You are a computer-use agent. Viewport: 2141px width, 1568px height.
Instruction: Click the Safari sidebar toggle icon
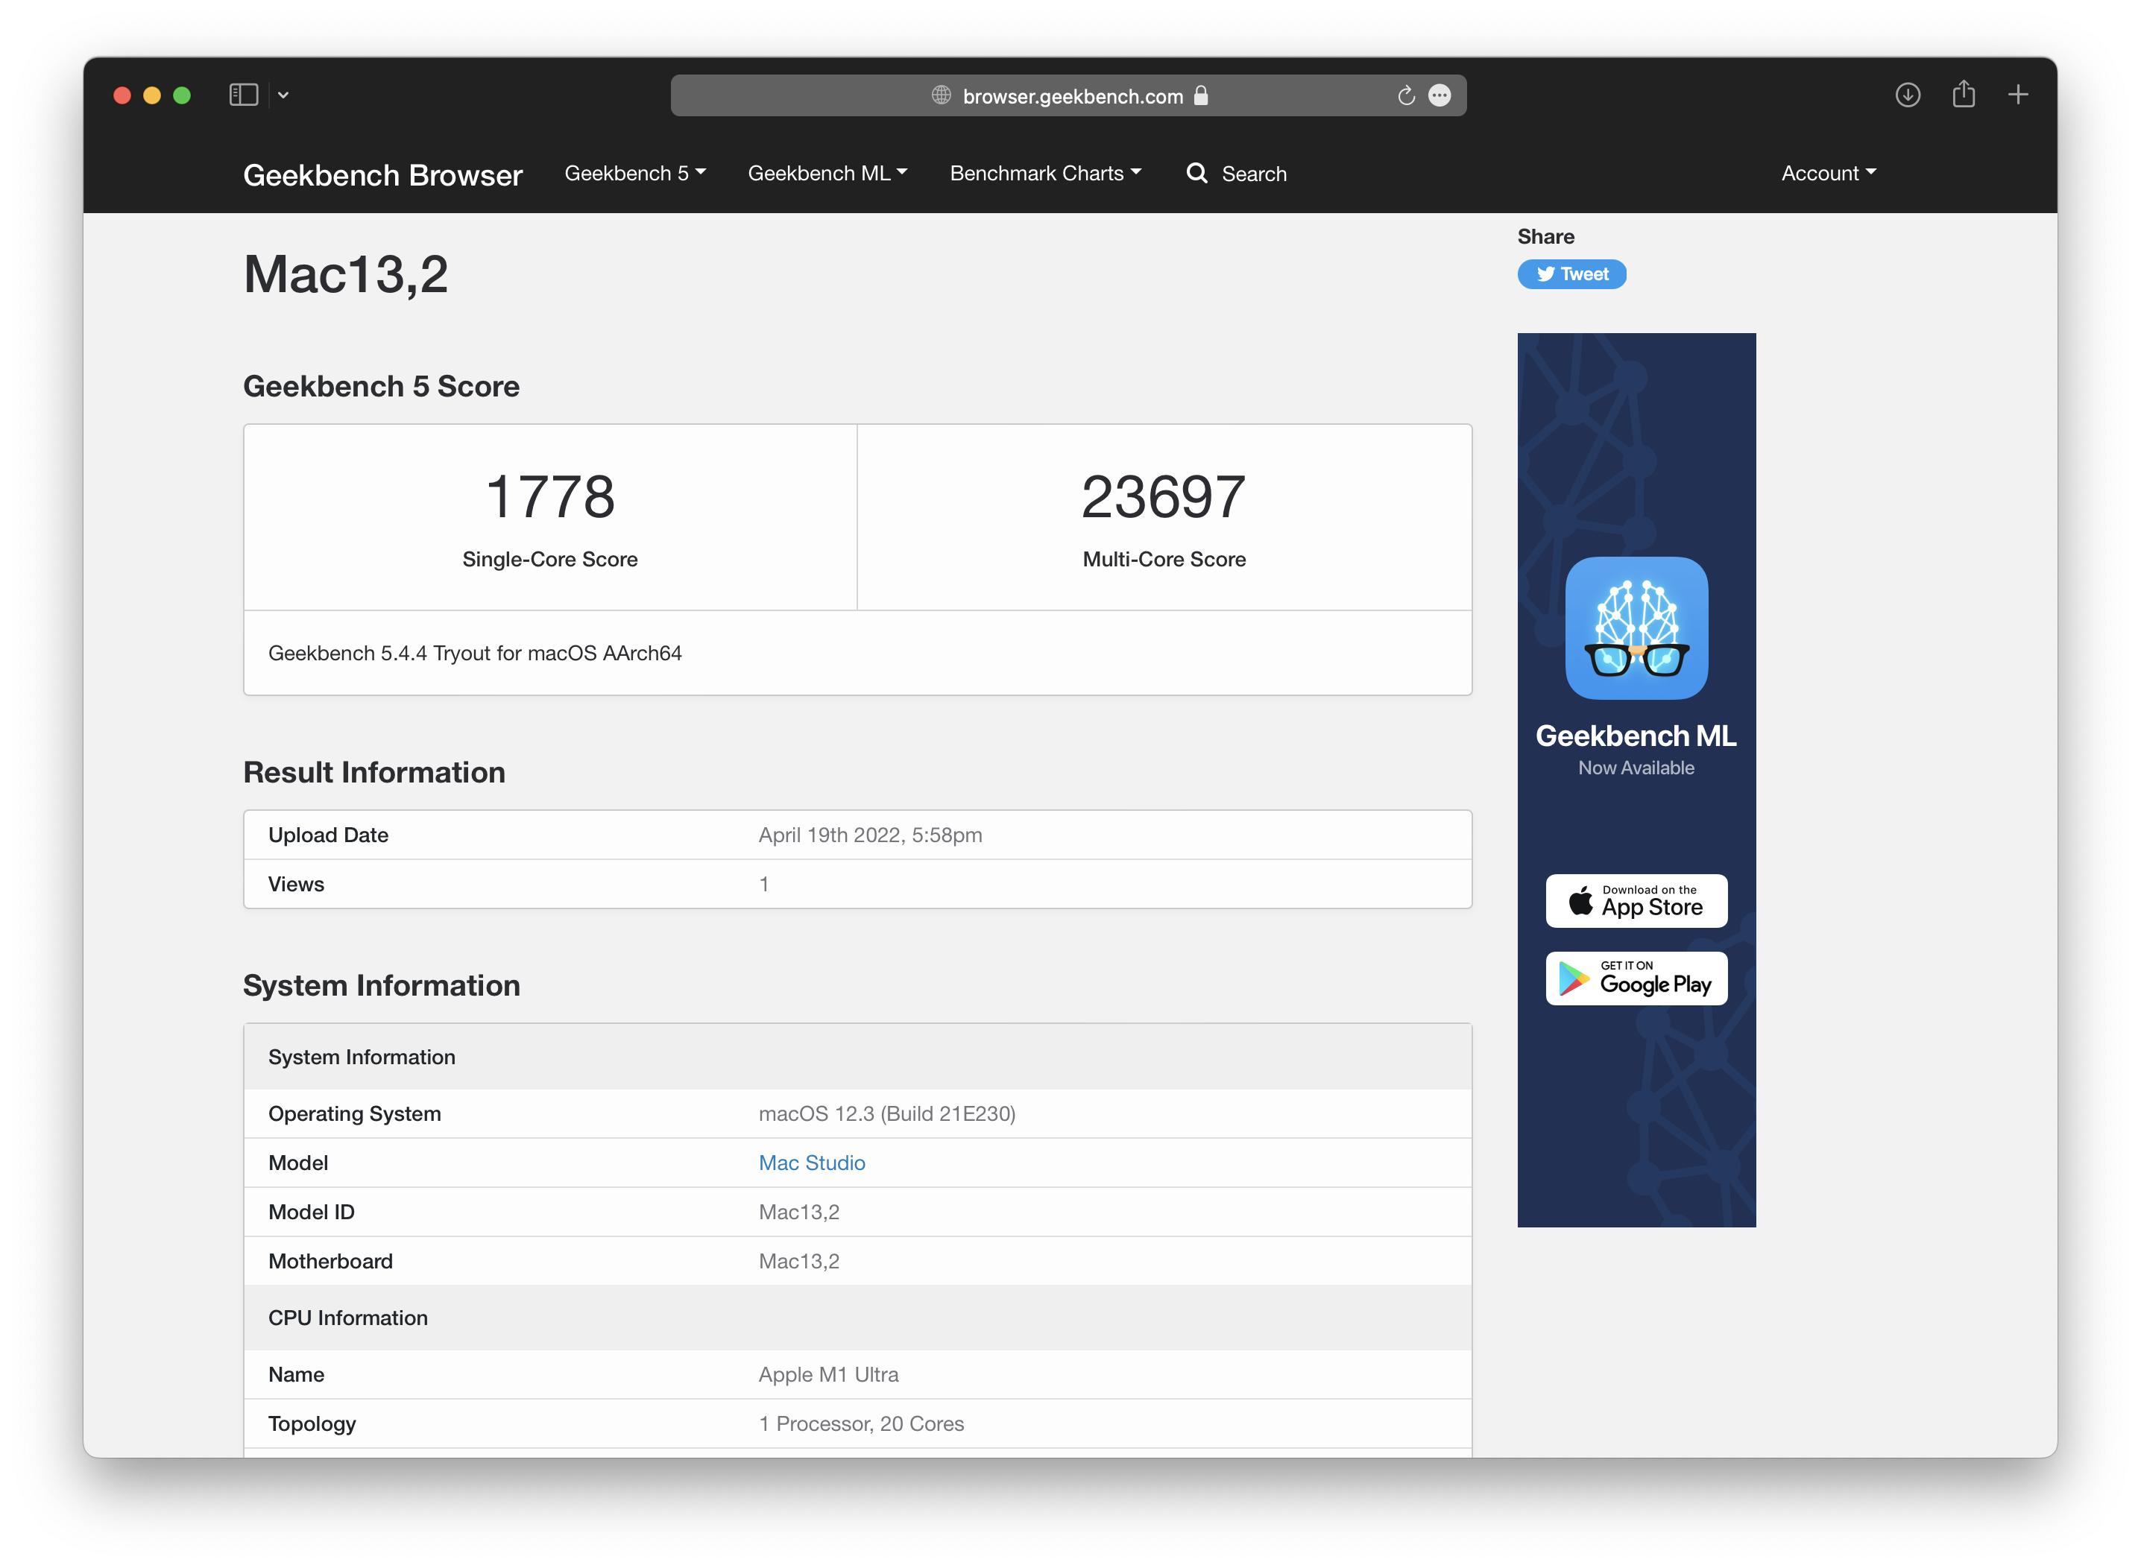(x=243, y=95)
